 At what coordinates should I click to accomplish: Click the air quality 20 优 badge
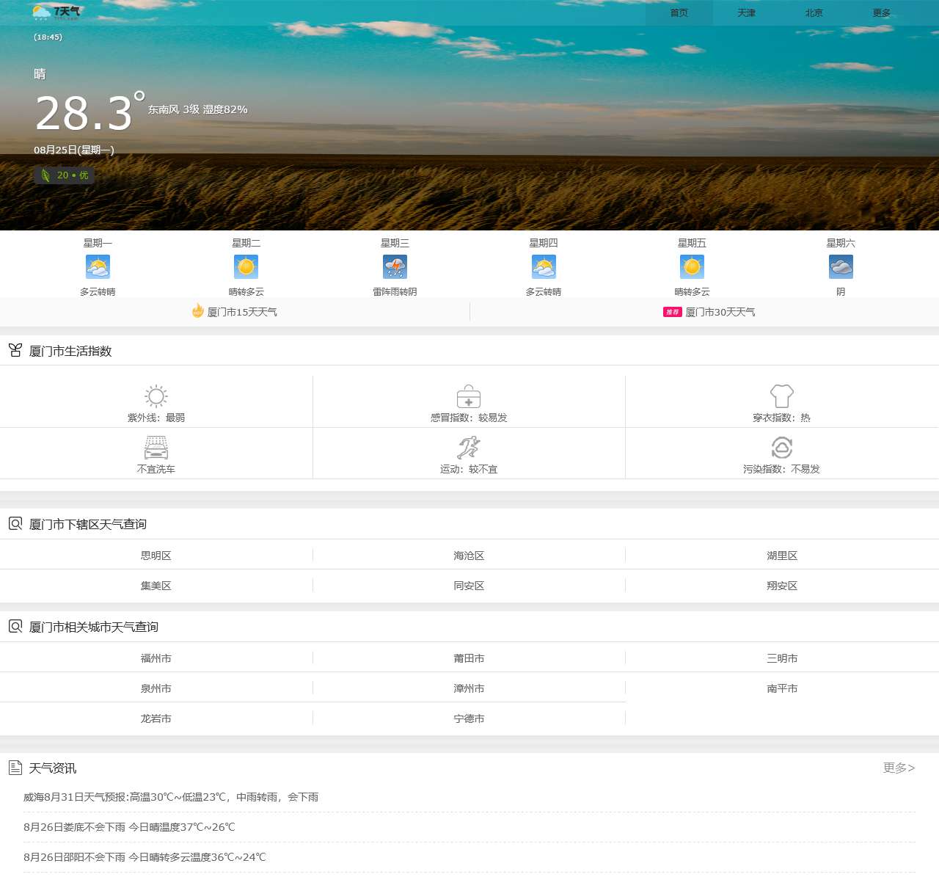tap(65, 175)
